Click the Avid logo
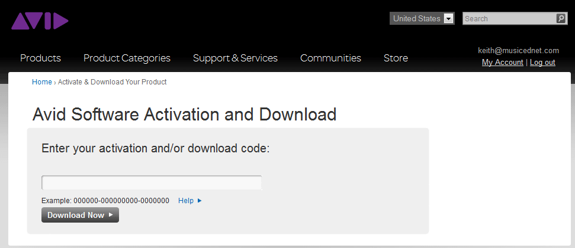Viewport: 575px width, 248px height. pyautogui.click(x=40, y=21)
